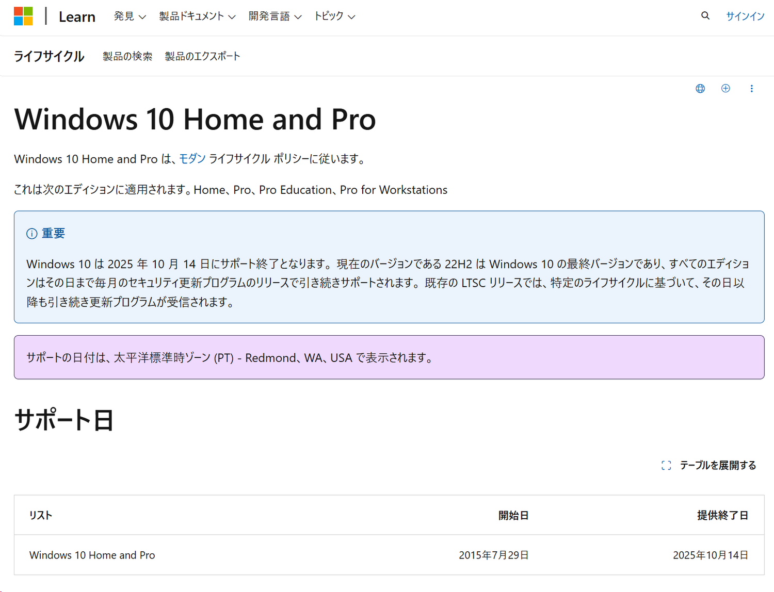Open the language/globe icon
The image size is (774, 592).
pos(700,88)
